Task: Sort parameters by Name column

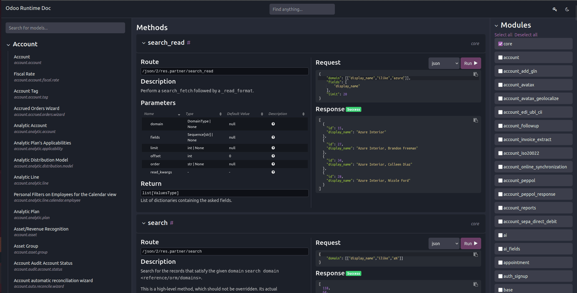Action: (179, 114)
